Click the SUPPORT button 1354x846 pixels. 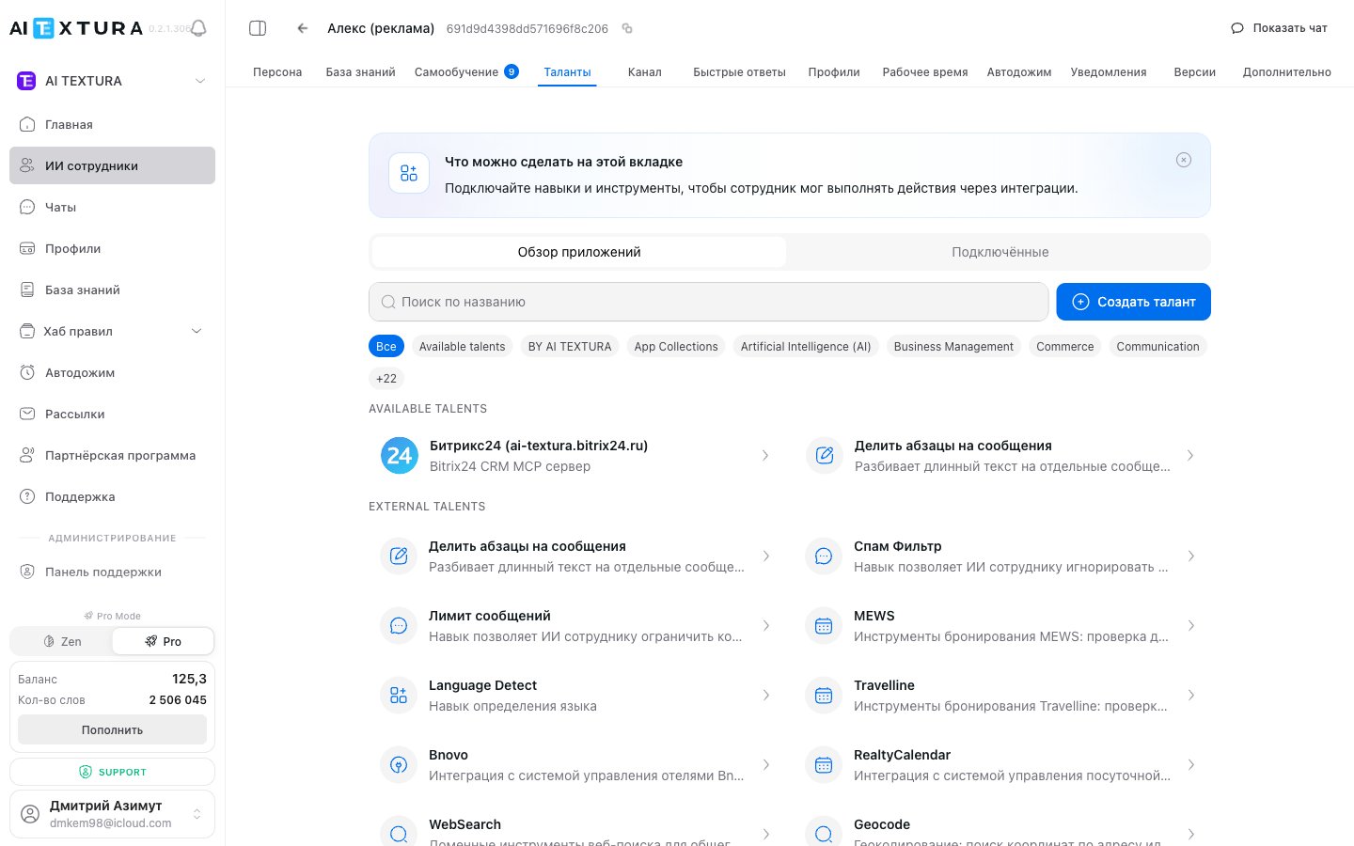112,772
